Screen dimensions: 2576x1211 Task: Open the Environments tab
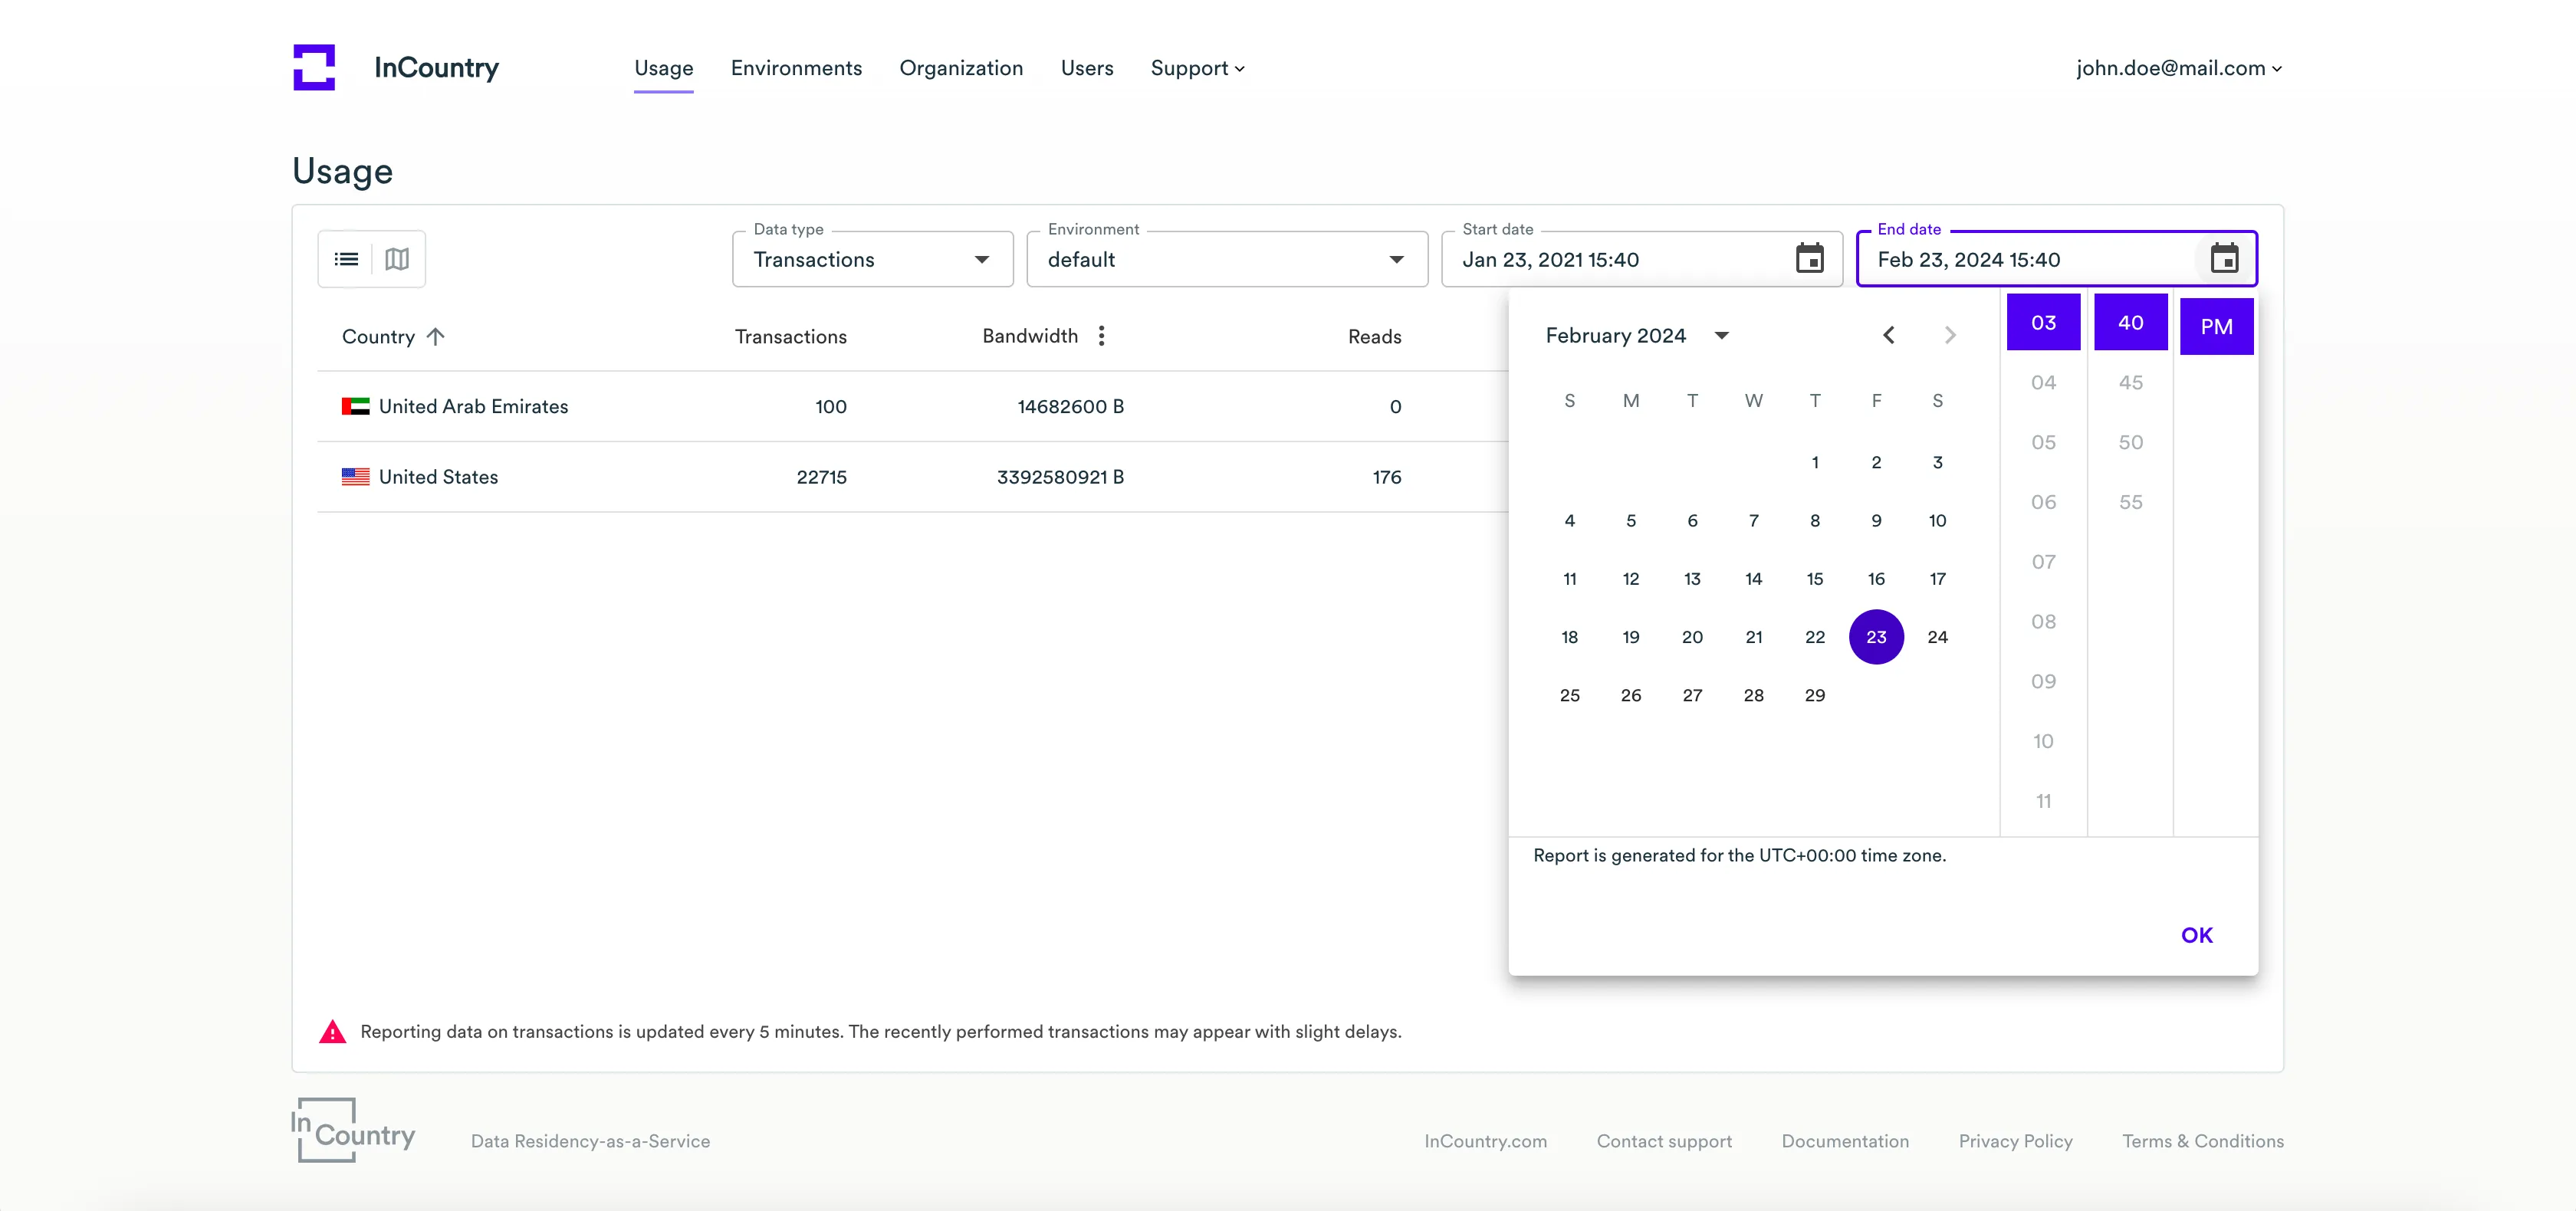796,68
